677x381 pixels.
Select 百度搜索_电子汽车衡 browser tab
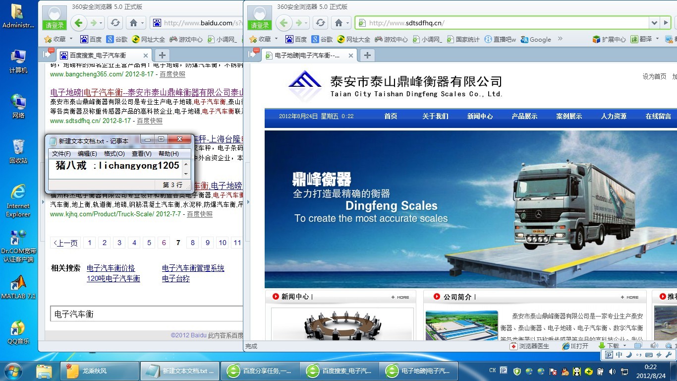point(103,56)
